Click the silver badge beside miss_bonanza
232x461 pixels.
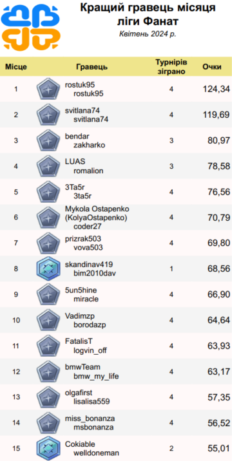coord(48,423)
